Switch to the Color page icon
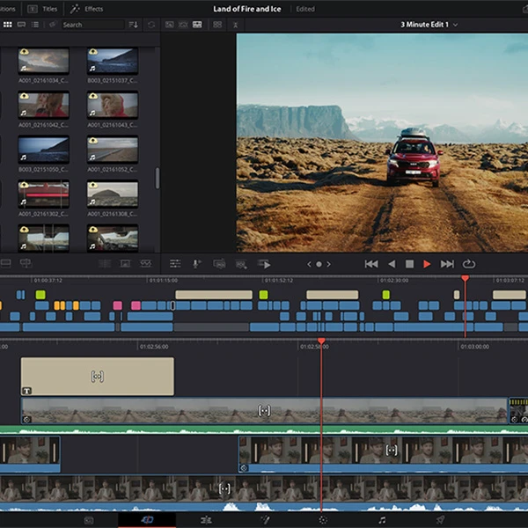The image size is (528, 528). click(322, 520)
